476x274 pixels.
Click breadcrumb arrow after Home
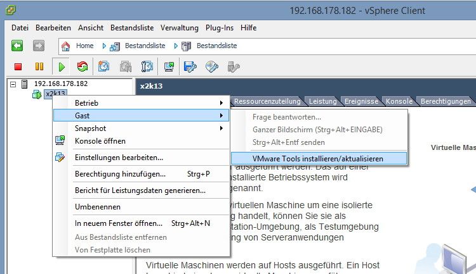104,46
